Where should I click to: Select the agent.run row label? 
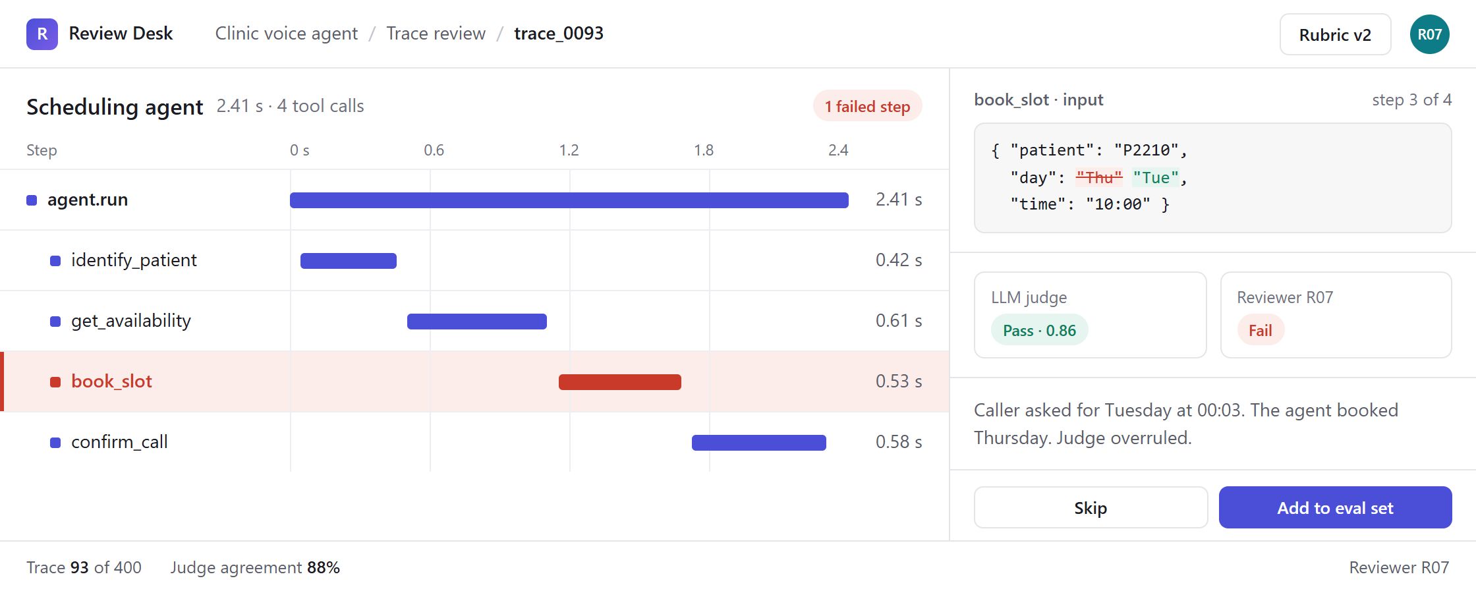point(88,200)
